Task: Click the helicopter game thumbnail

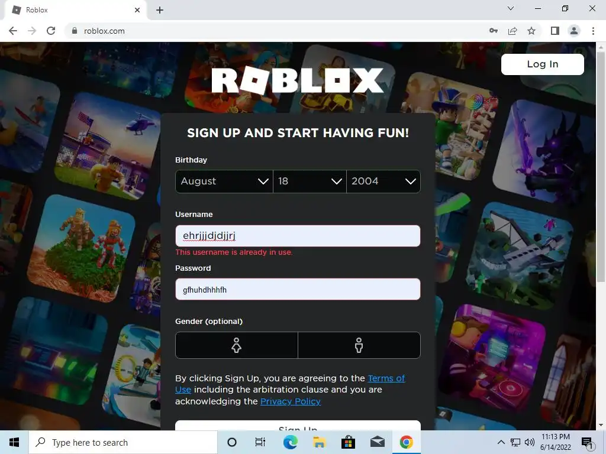Action: pyautogui.click(x=109, y=146)
